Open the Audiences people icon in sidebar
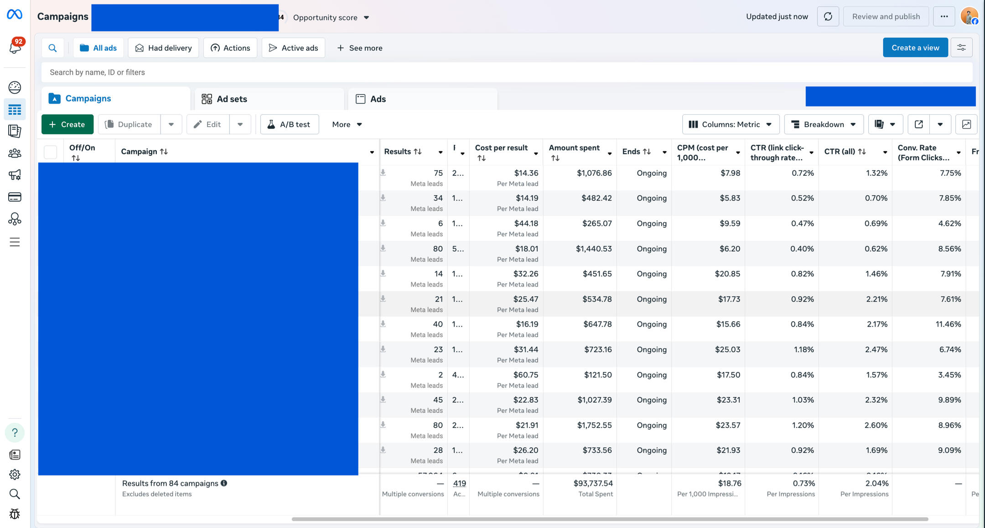Image resolution: width=985 pixels, height=528 pixels. point(15,153)
